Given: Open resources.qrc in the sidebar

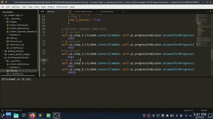Looking at the screenshot, I should (16, 41).
